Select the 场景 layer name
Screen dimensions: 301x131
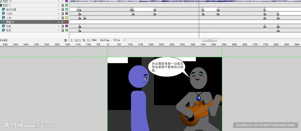pos(9,26)
